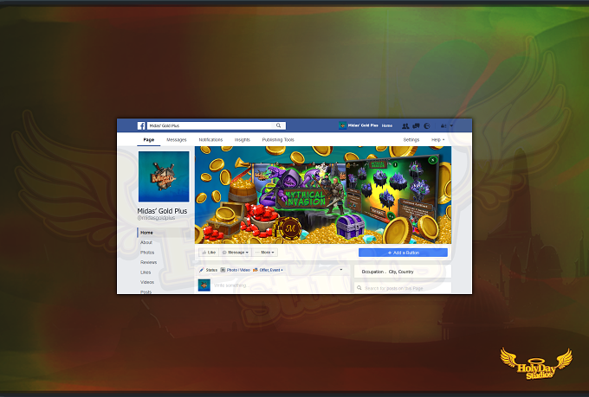This screenshot has height=397, width=589.
Task: Open the privacy shortcuts lock icon
Action: (x=443, y=126)
